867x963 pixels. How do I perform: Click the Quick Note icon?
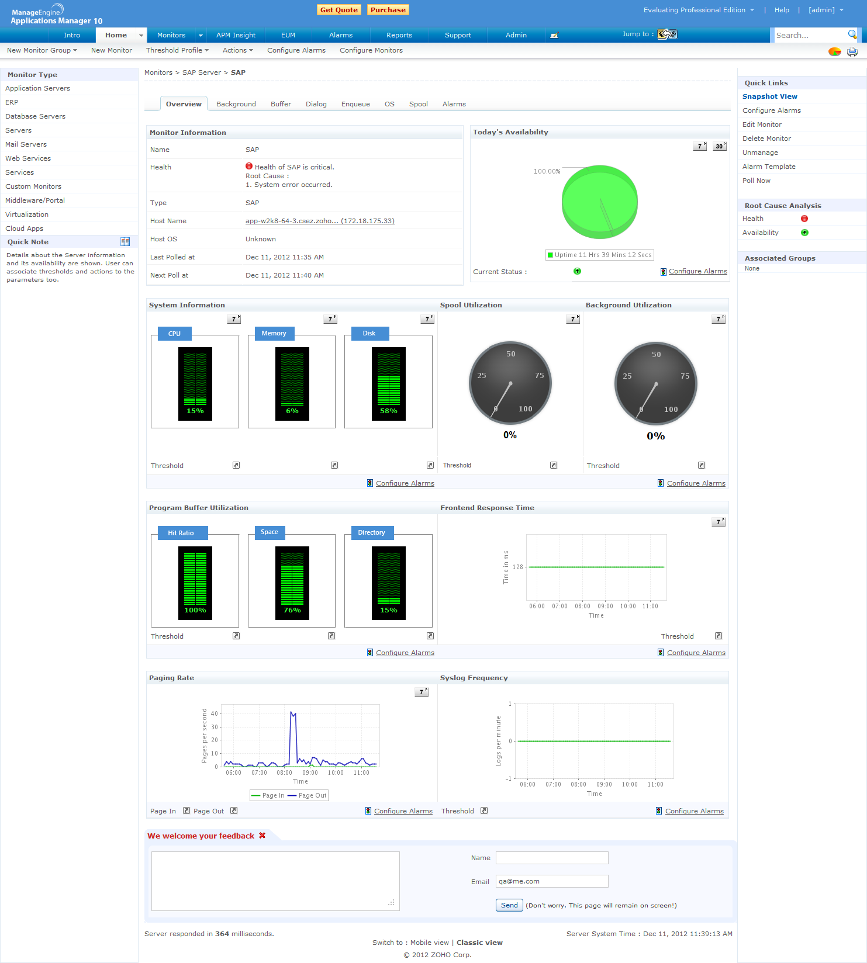(x=125, y=242)
